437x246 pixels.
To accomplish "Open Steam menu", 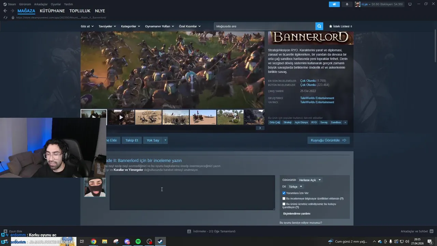I will pos(10,4).
